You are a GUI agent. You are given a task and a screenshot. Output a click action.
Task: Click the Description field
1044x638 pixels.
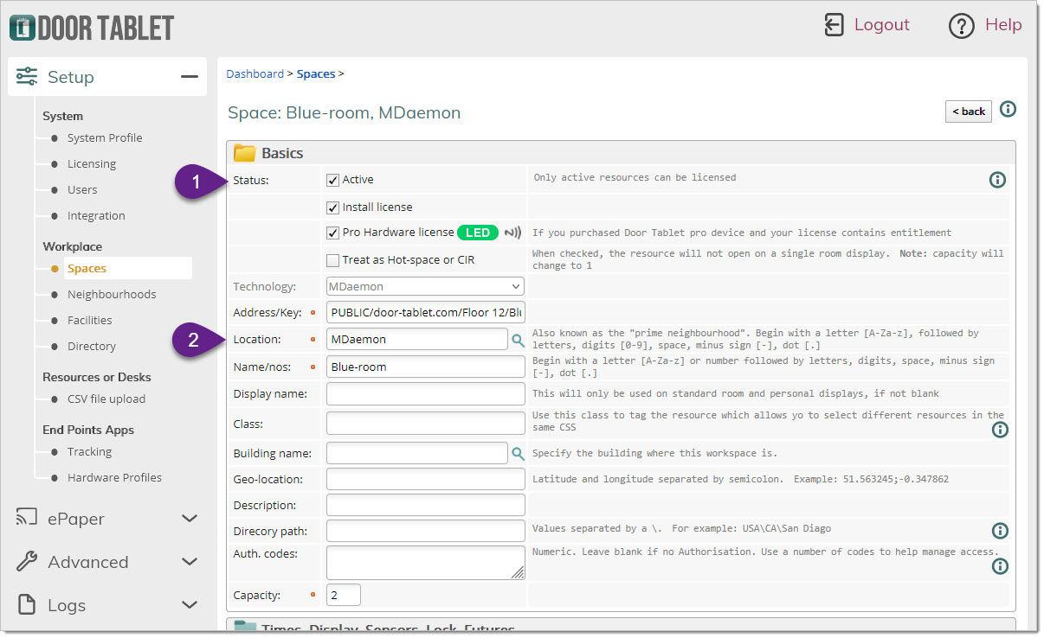pos(426,505)
